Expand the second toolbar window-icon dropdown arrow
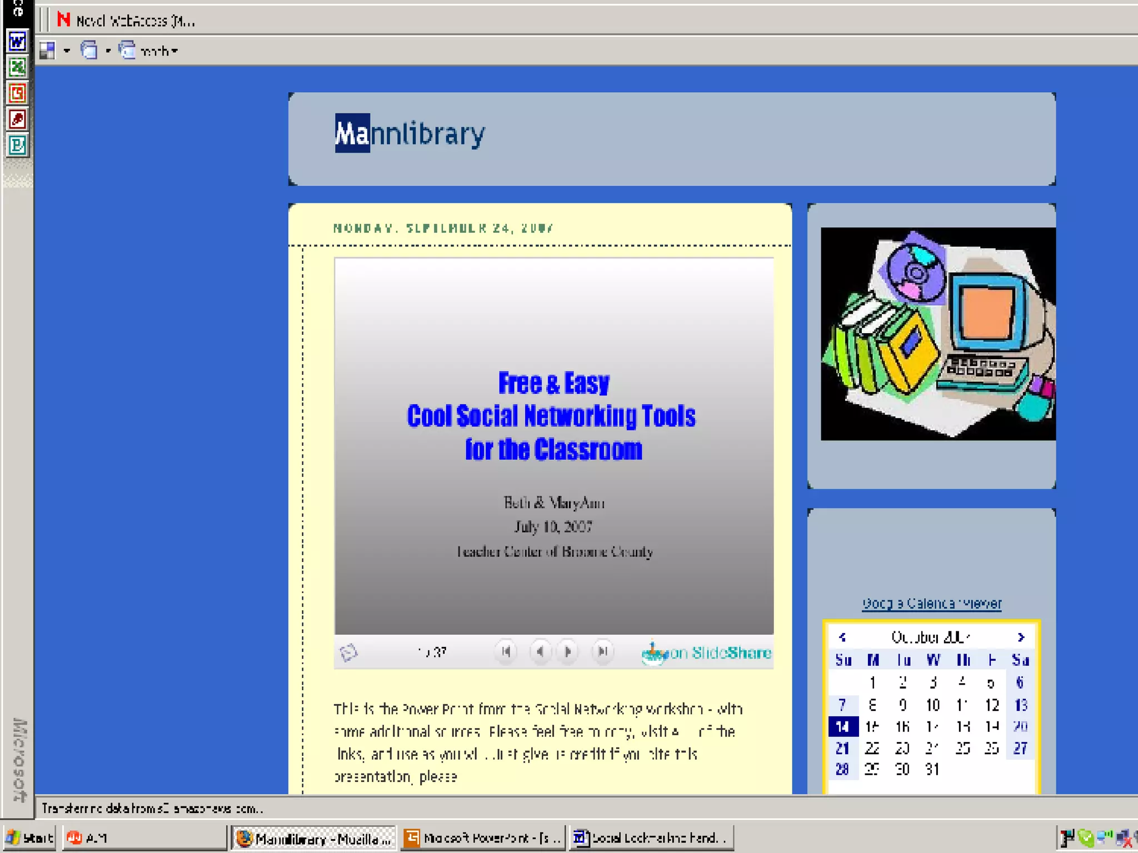This screenshot has height=853, width=1138. (x=108, y=51)
